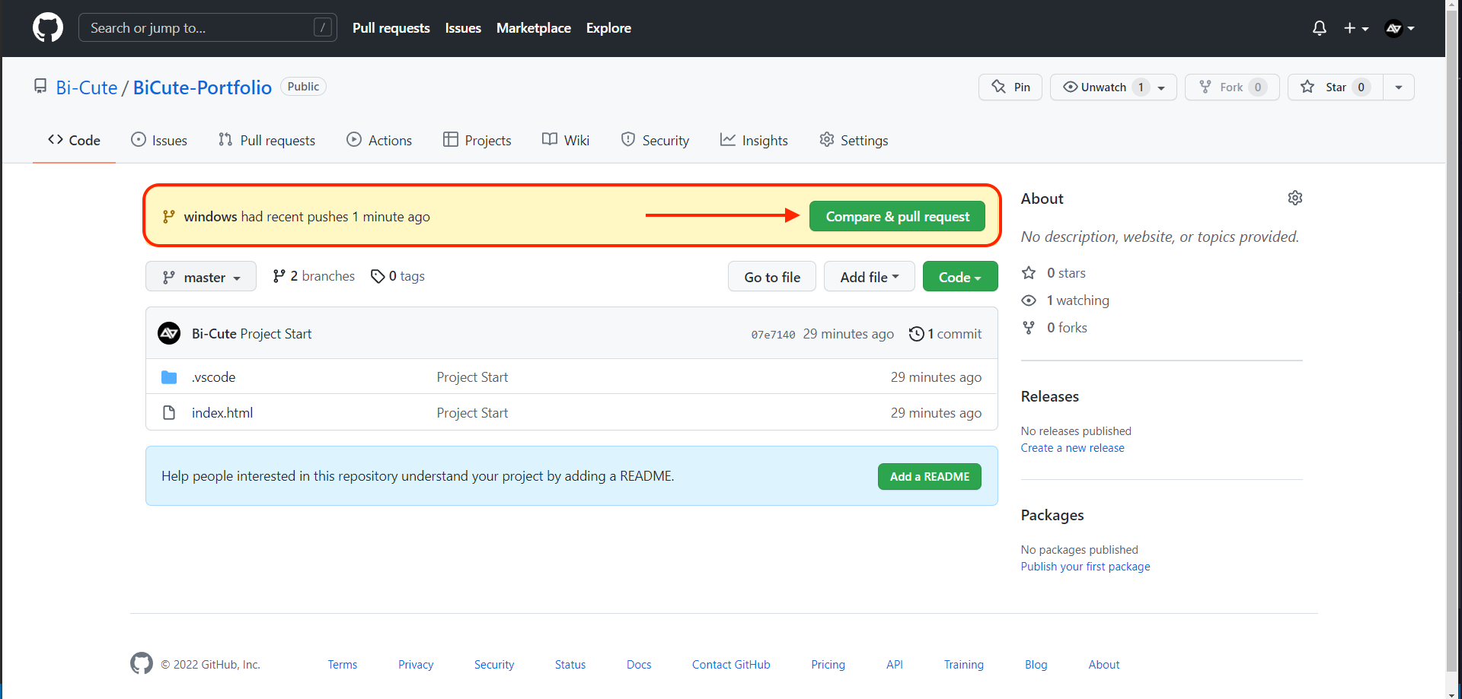Open the index.html file
This screenshot has width=1462, height=699.
click(222, 413)
